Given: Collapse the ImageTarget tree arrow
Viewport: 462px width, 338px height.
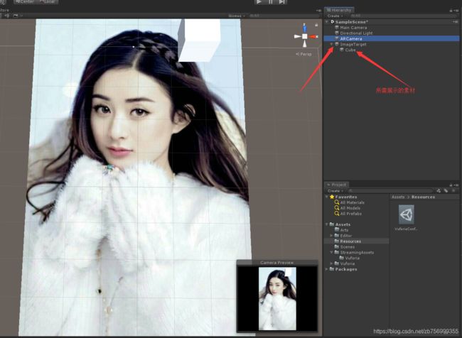Looking at the screenshot, I should pos(331,44).
